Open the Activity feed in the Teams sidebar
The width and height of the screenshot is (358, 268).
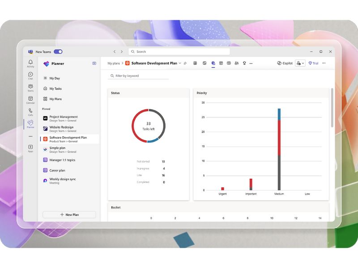tap(30, 63)
